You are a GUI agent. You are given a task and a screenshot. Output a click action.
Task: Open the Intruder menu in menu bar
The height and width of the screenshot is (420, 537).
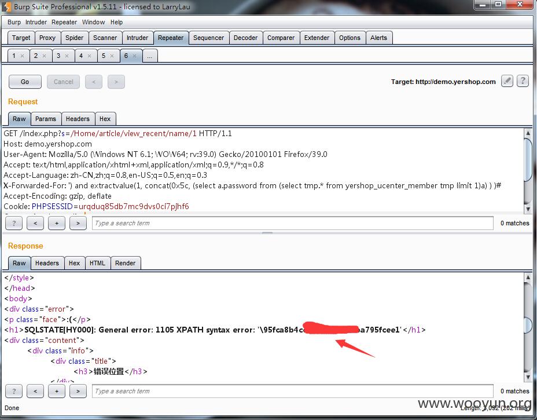click(36, 22)
